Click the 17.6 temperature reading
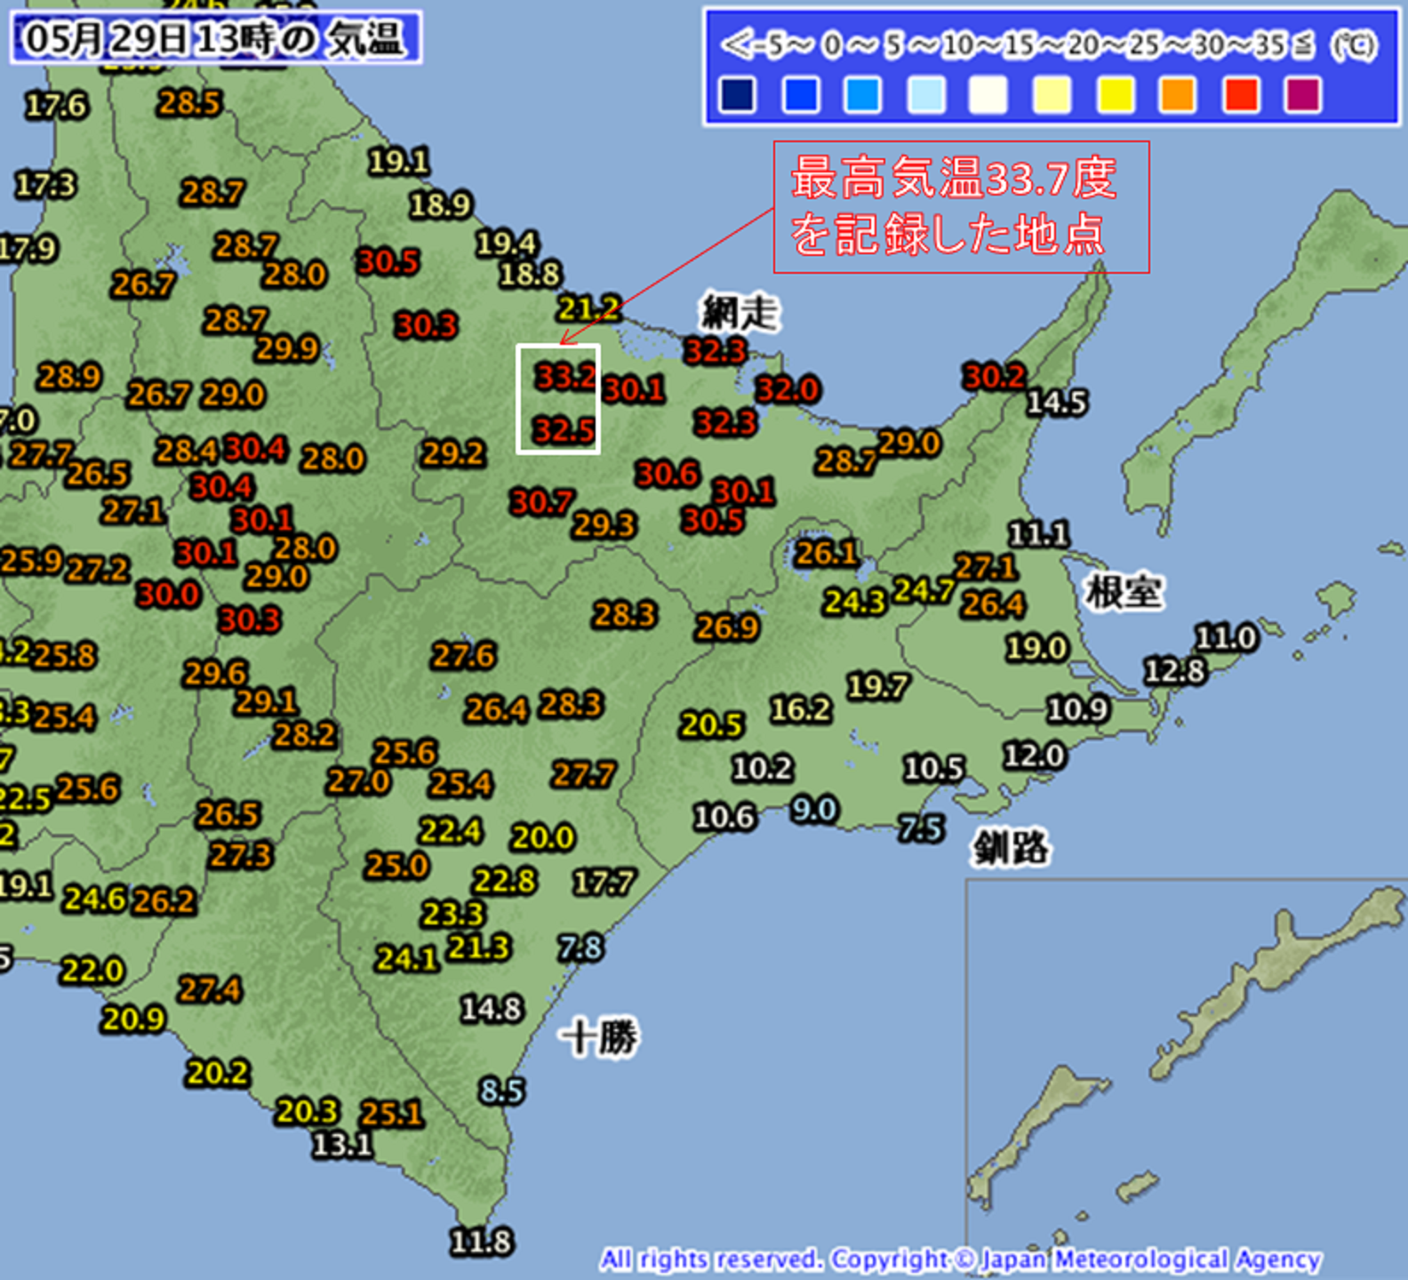 [57, 106]
